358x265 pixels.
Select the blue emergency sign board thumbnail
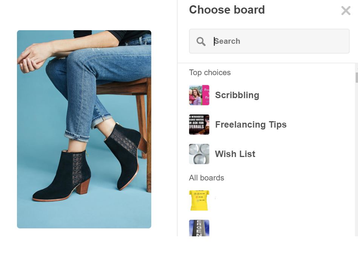coord(199,228)
